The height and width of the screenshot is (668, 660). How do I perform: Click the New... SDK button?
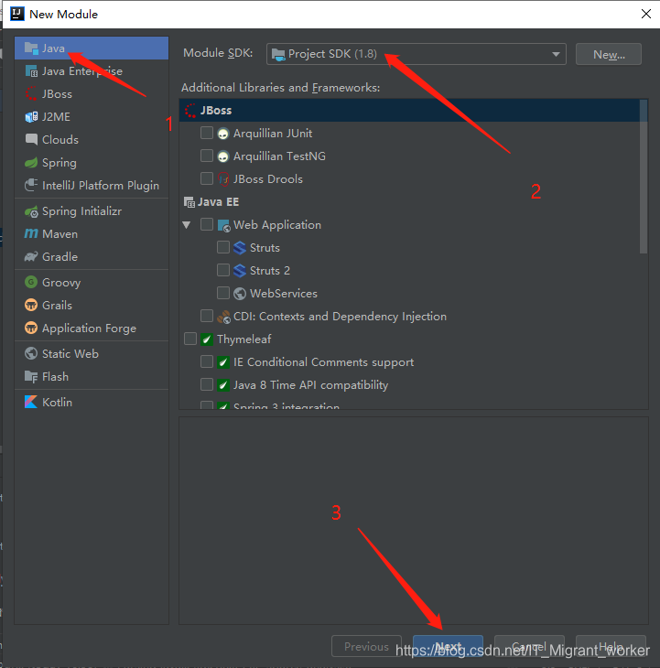(609, 55)
